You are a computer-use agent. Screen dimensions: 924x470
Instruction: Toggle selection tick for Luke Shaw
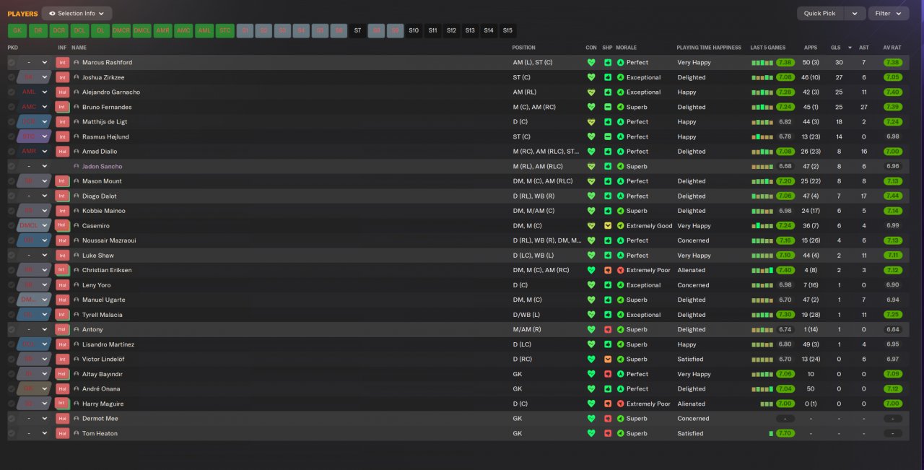tap(12, 256)
